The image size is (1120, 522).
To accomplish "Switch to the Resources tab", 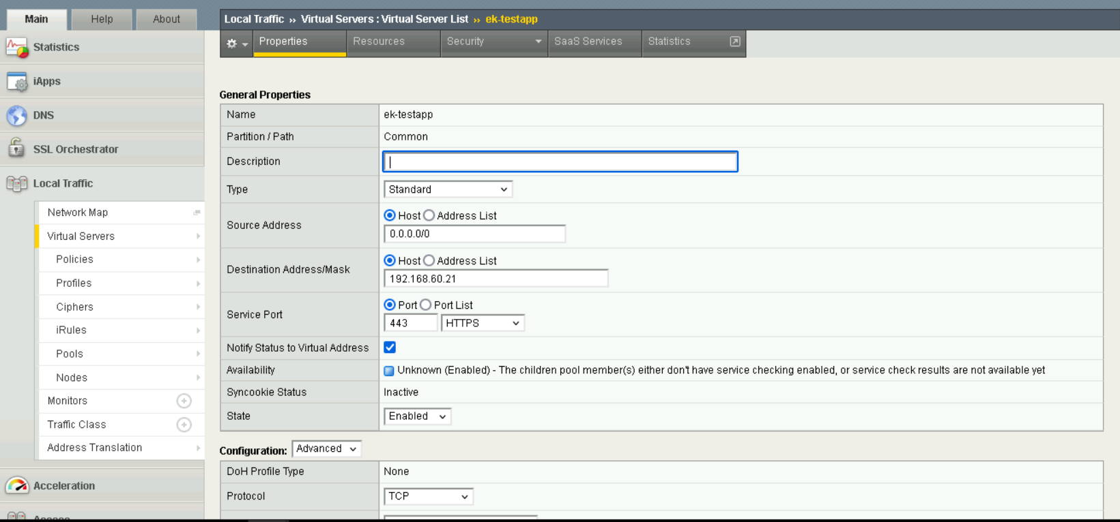I will (x=379, y=42).
